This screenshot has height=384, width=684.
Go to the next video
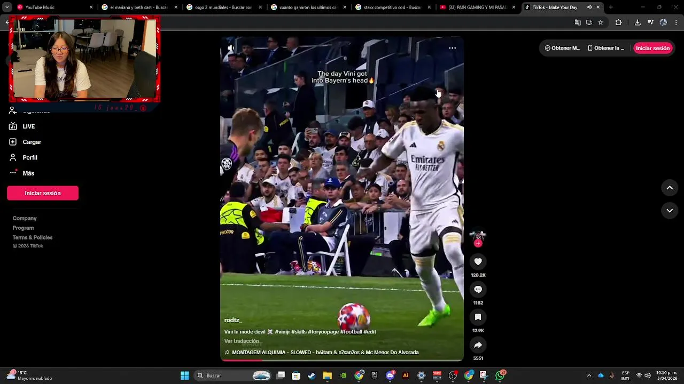pyautogui.click(x=670, y=211)
